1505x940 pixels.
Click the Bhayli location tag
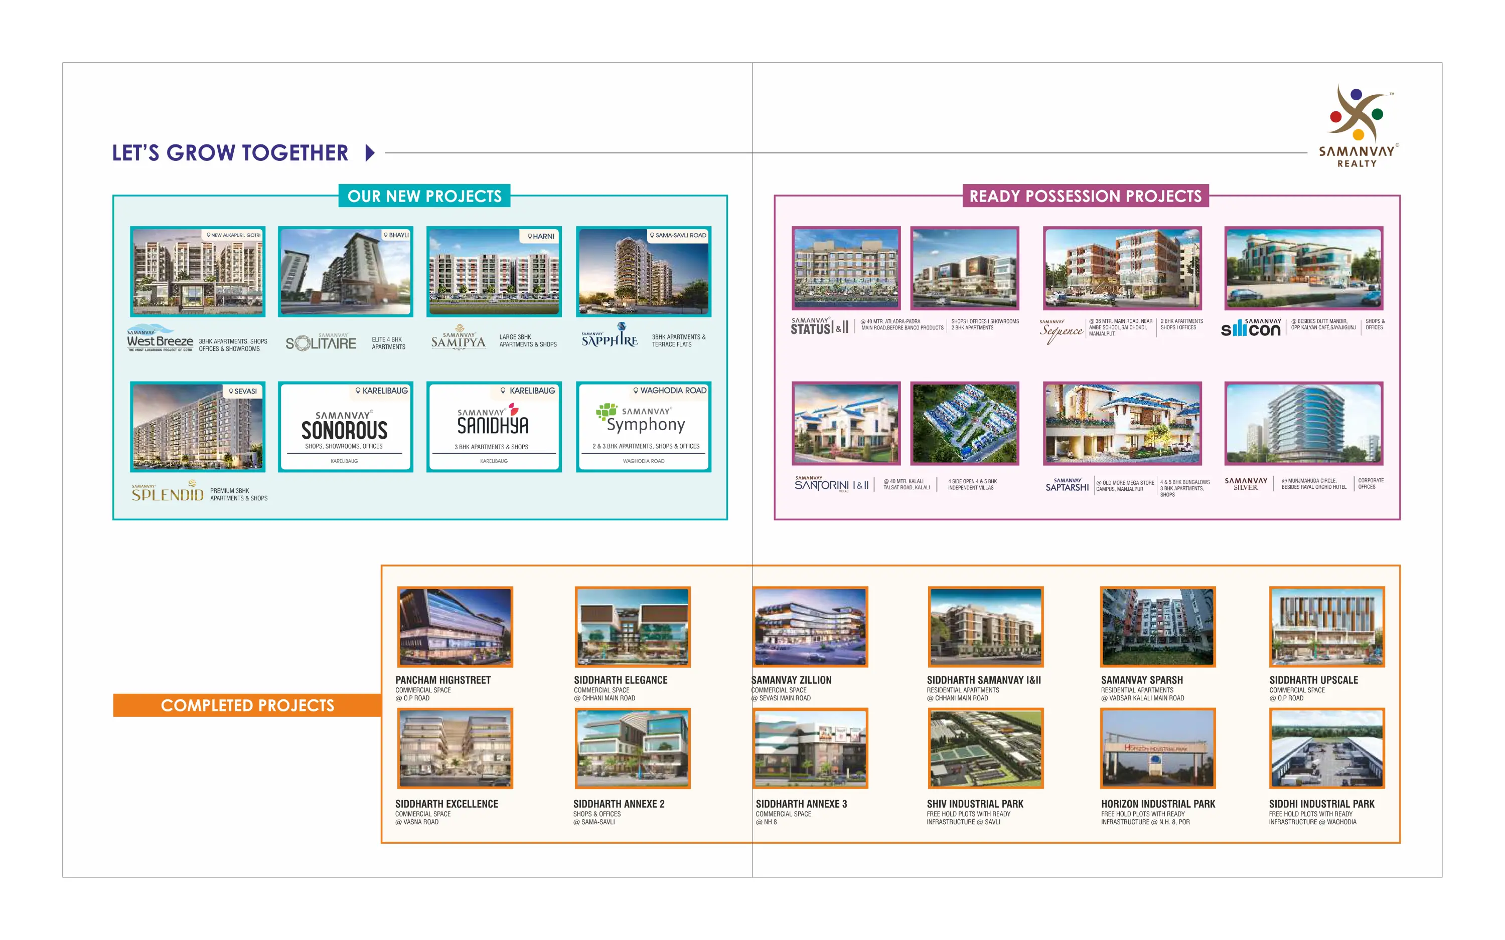[x=396, y=236]
